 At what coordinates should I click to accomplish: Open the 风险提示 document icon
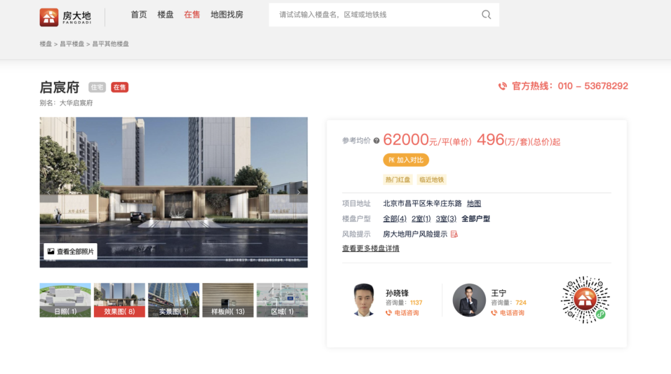pyautogui.click(x=455, y=234)
